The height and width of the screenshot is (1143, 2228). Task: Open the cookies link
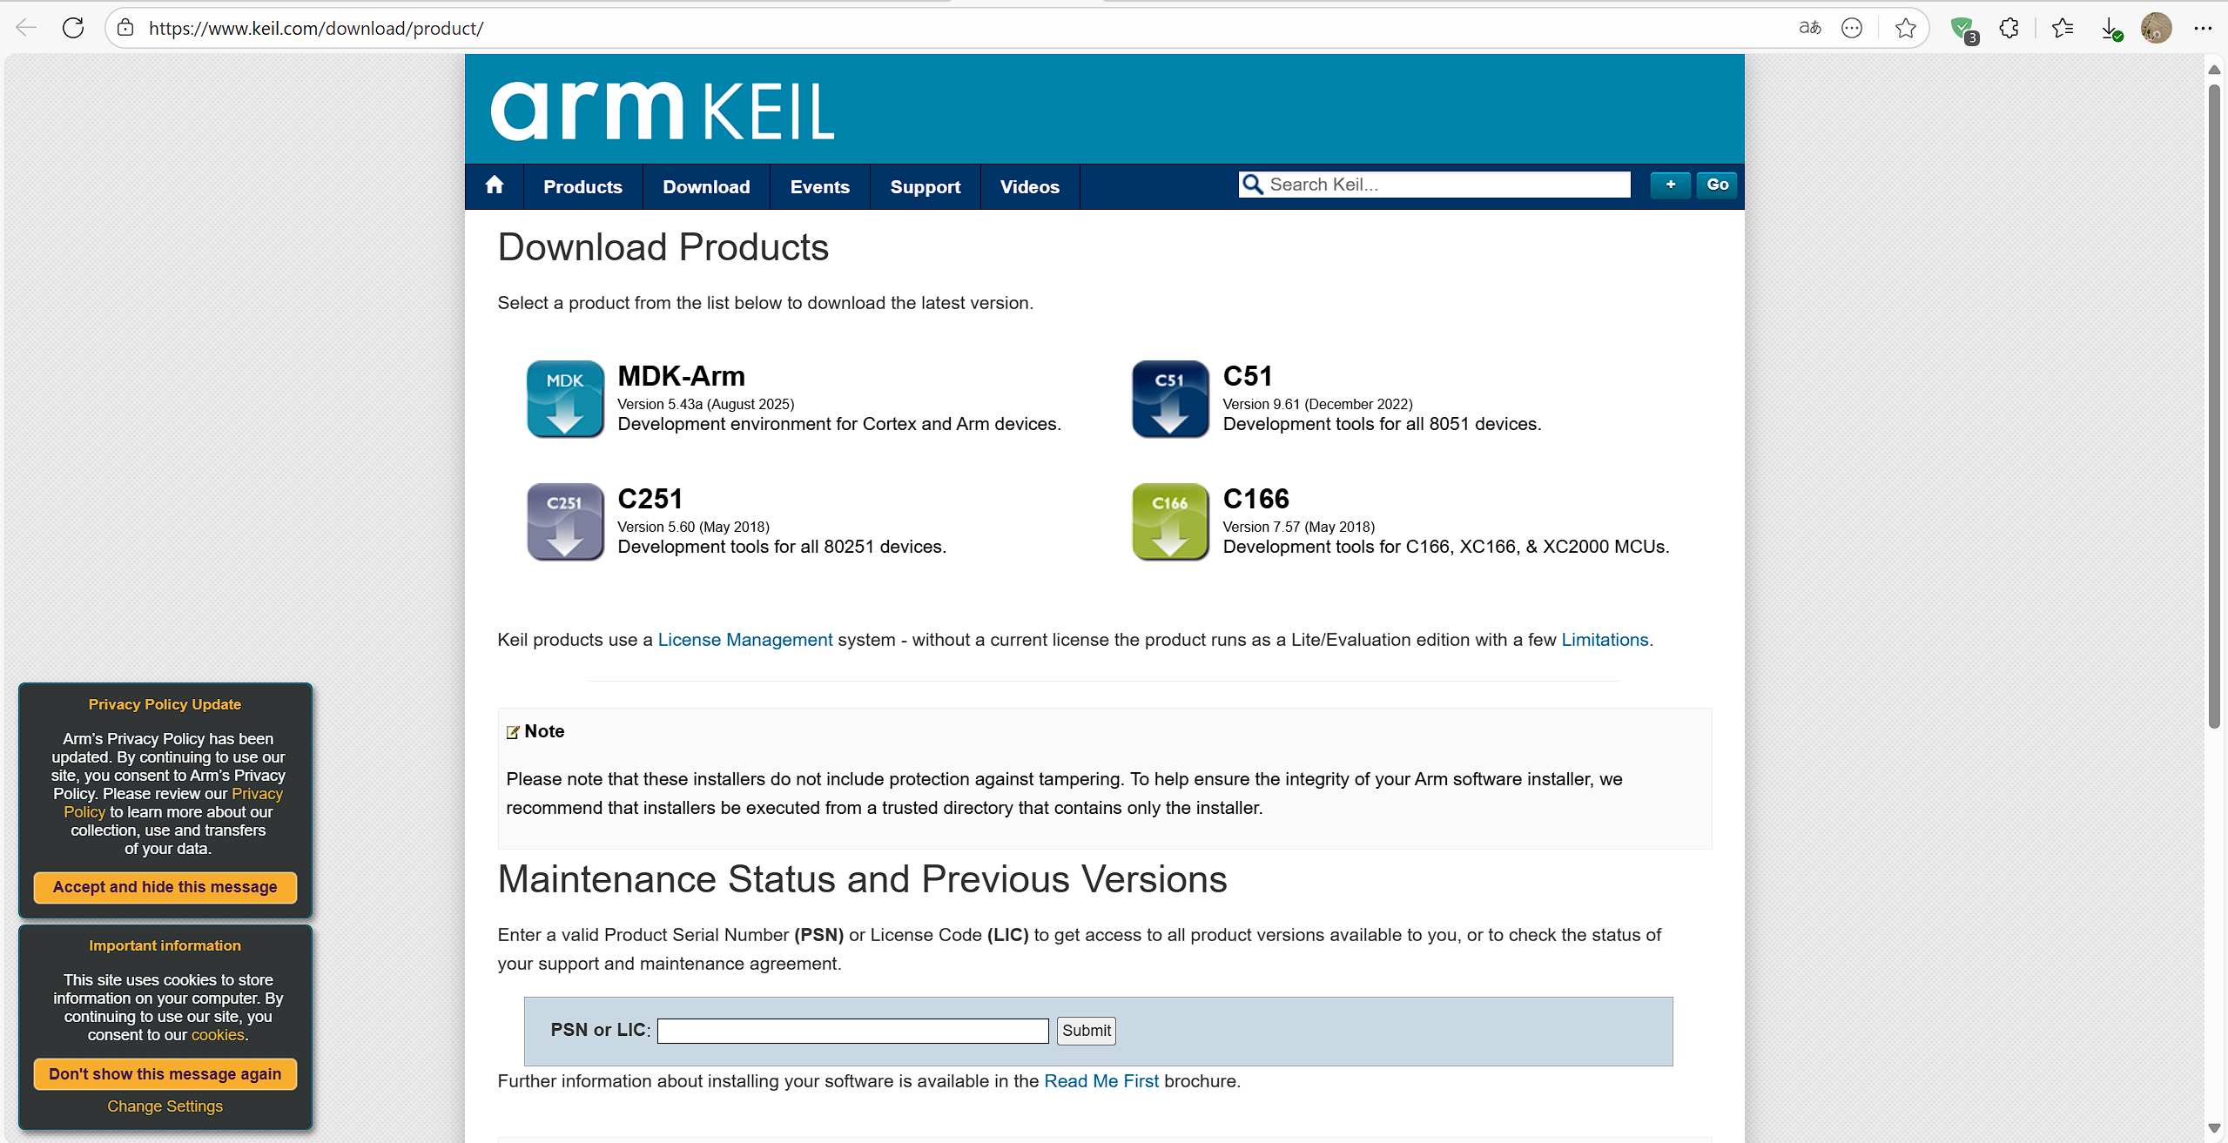click(x=218, y=1035)
